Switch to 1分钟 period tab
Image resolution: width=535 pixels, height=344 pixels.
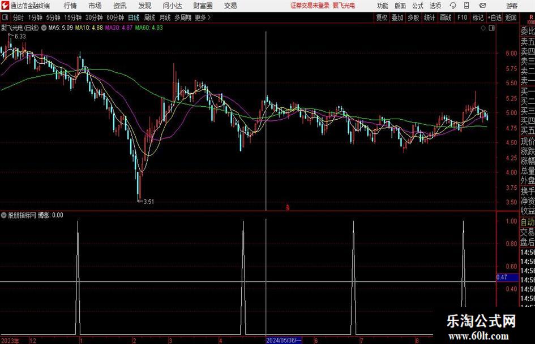[x=35, y=18]
